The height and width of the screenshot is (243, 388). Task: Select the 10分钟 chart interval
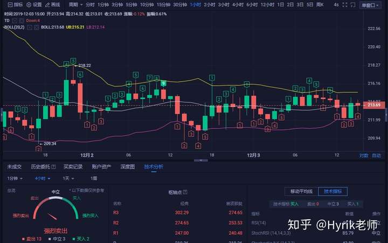click(x=147, y=4)
